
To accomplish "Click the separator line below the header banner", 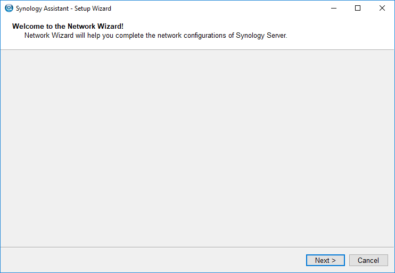I will [x=197, y=50].
